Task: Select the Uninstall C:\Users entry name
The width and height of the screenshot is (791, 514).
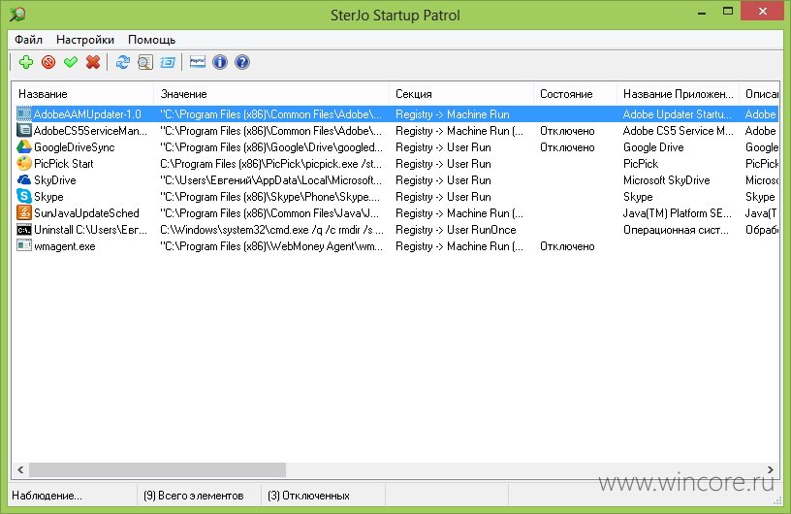Action: [x=91, y=230]
